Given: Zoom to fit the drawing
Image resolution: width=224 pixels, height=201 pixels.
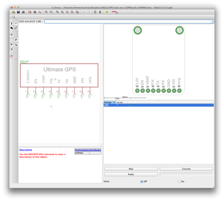Looking at the screenshot, I should 57,12.
